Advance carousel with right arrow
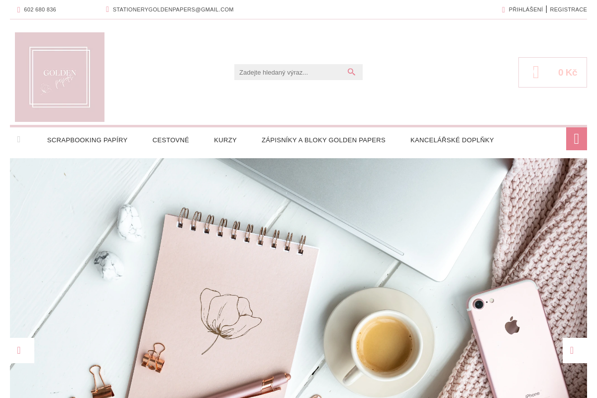Viewport: 597px width, 398px height. [x=575, y=350]
